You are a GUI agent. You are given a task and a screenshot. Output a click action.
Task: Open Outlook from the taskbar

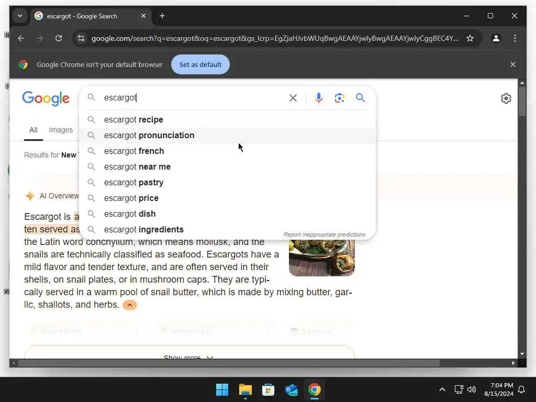(291, 389)
